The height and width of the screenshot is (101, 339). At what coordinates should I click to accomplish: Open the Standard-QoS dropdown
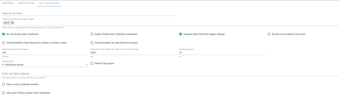(x=45, y=65)
